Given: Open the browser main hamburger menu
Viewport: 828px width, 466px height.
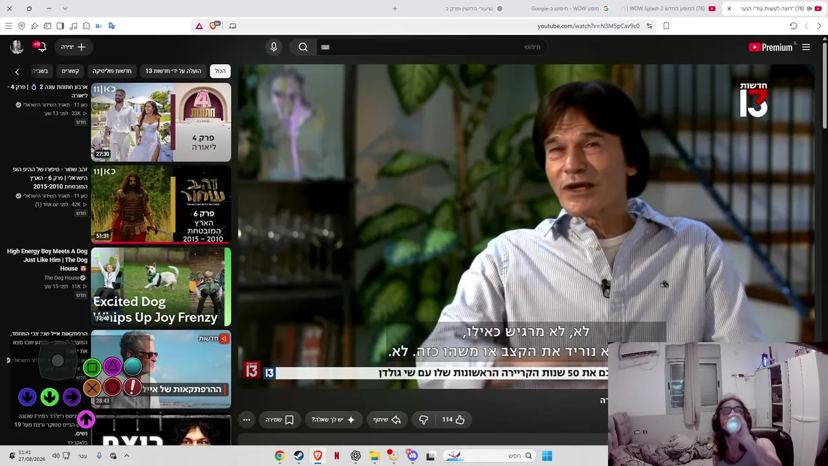Looking at the screenshot, I should (8, 26).
